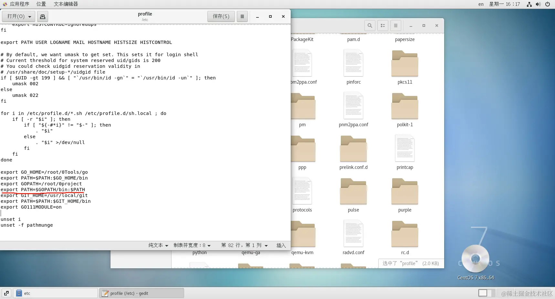Change tab width via 制表符宽度 dropdown
This screenshot has width=555, height=299.
pos(192,245)
